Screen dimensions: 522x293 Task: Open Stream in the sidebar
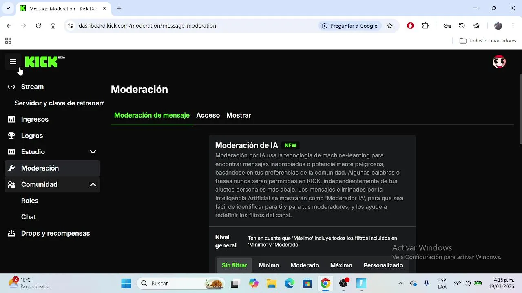click(52, 87)
